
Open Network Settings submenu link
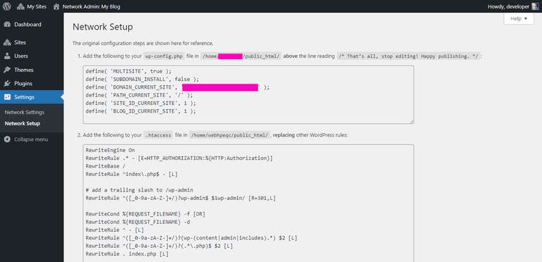pyautogui.click(x=25, y=113)
